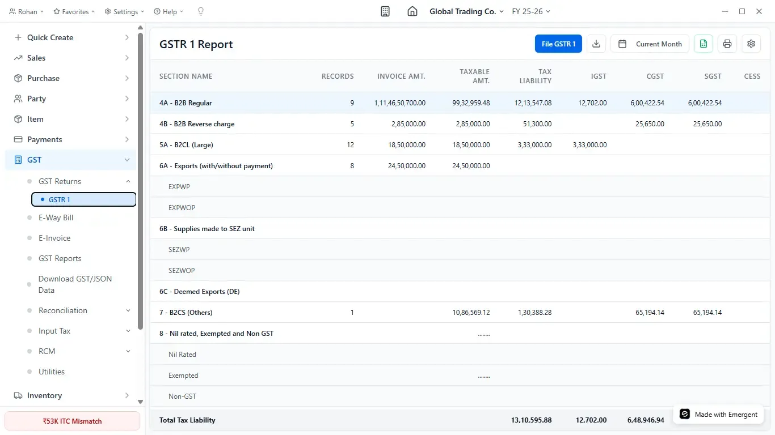The image size is (775, 435).
Task: Open the Help menu
Action: [x=168, y=11]
